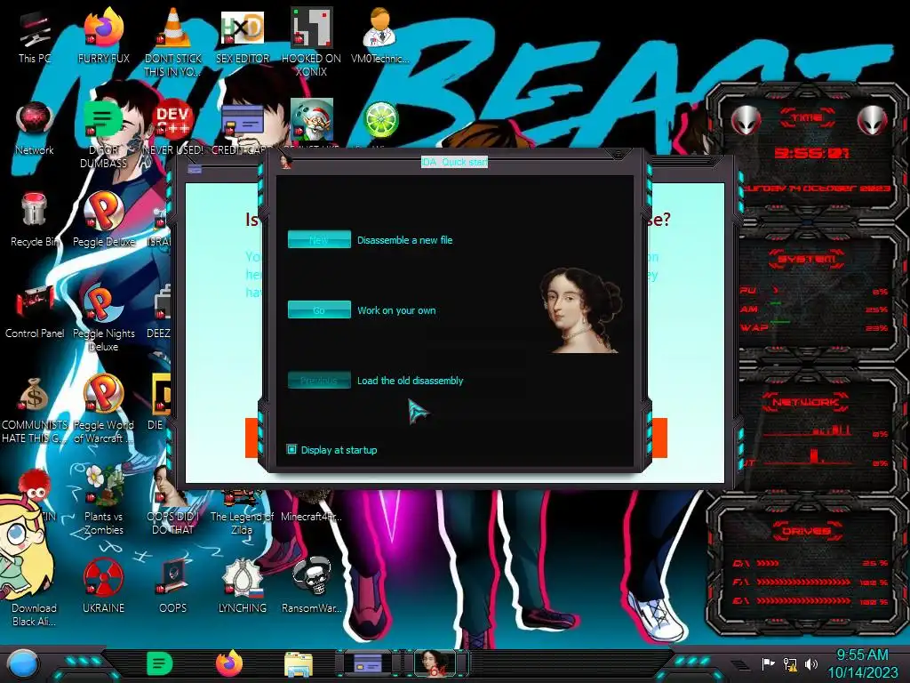The image size is (910, 683).
Task: Select the D FOR DUMBASS green icon
Action: pos(103,134)
